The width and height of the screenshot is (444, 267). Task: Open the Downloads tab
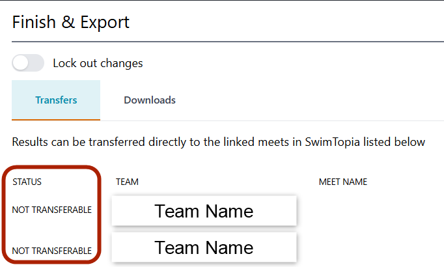pos(150,100)
